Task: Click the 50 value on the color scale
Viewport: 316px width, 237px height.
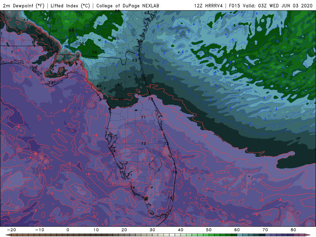Action: coord(209,230)
